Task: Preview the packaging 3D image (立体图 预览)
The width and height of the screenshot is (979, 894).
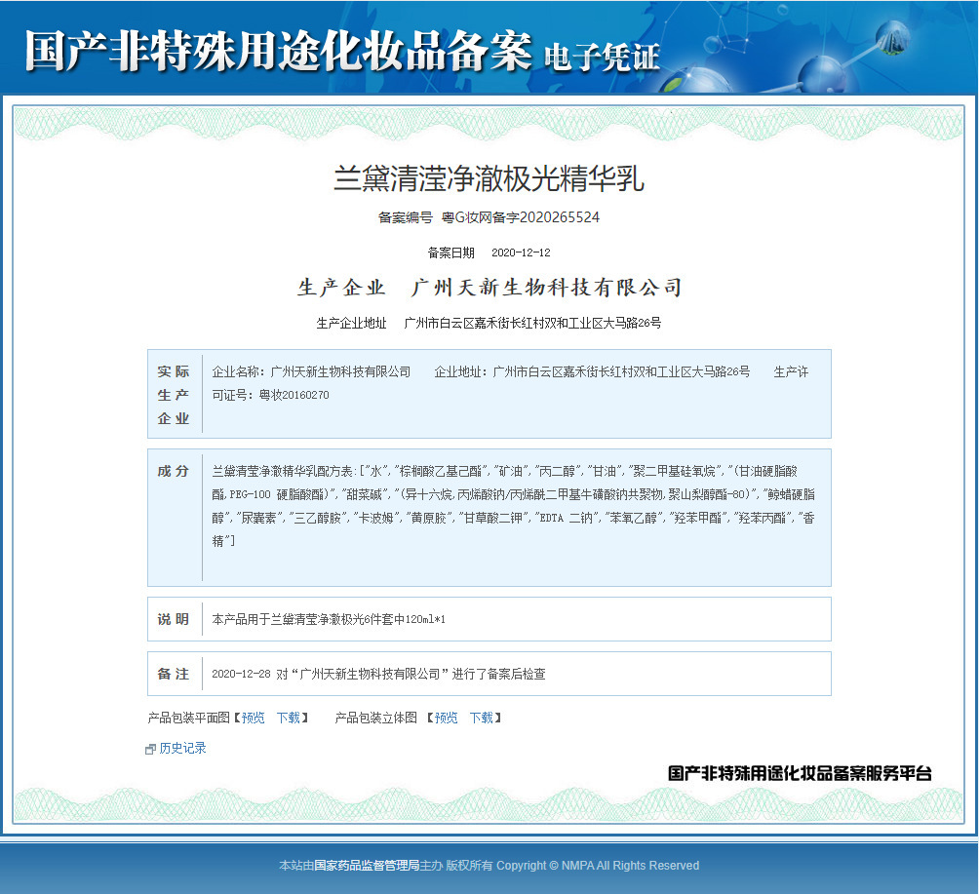Action: coord(446,718)
